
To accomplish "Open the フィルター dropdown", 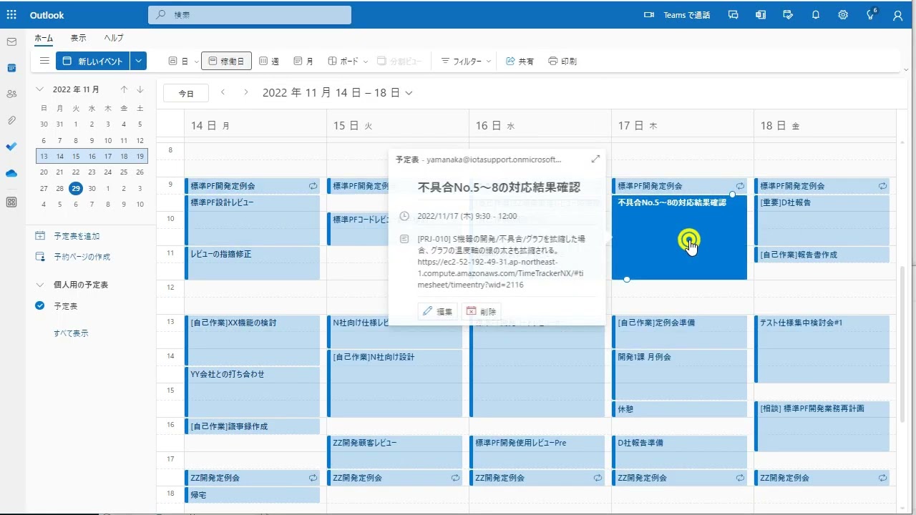I will 466,62.
